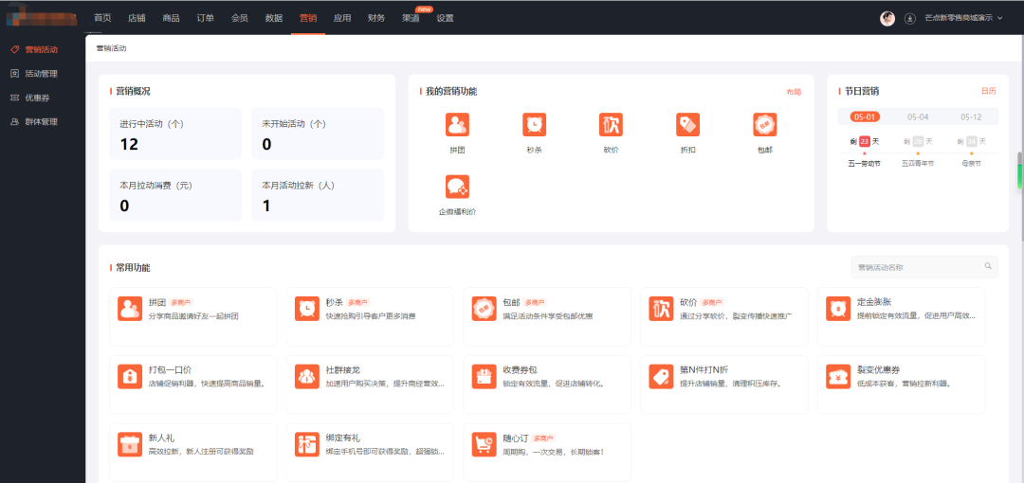Click the 营销活动 breadcrumb title
Screen dimensions: 1024x483
click(111, 48)
